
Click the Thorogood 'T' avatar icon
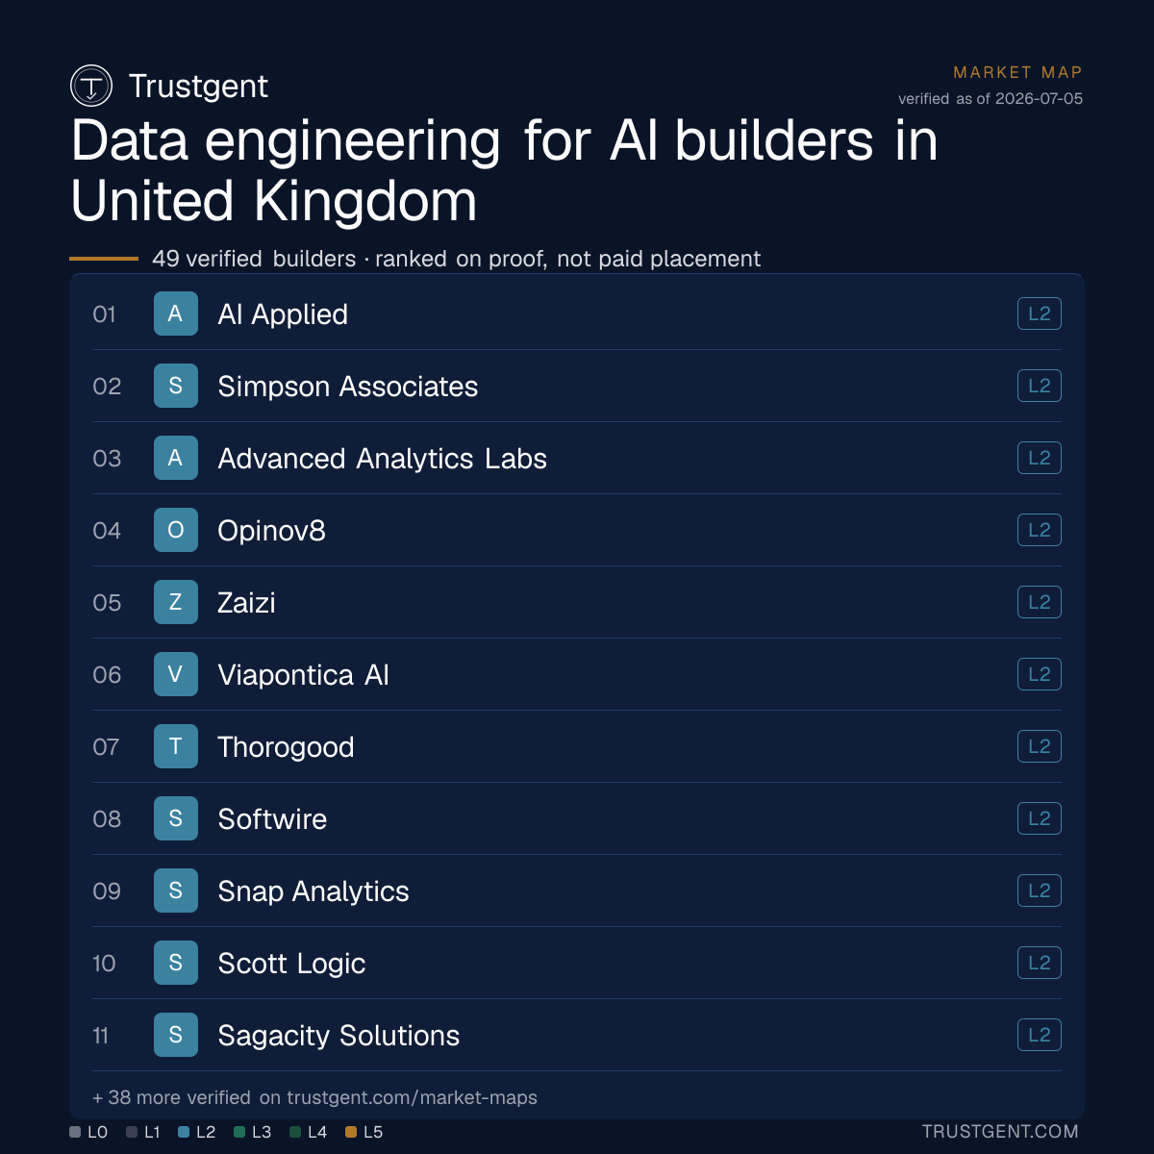pyautogui.click(x=176, y=746)
